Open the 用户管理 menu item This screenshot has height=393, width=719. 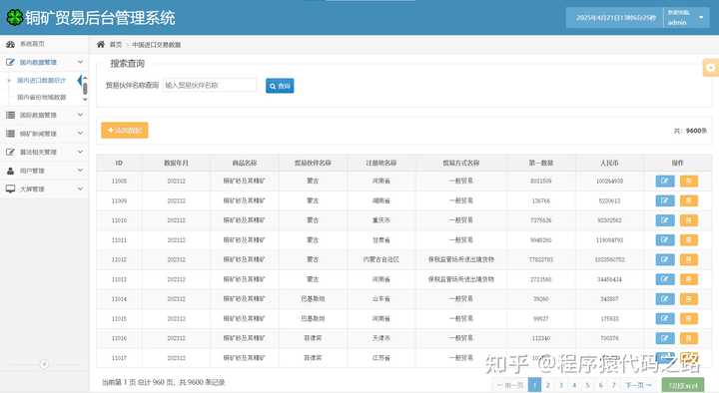(44, 171)
